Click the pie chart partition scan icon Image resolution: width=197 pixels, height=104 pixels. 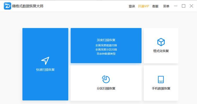[x=106, y=79]
